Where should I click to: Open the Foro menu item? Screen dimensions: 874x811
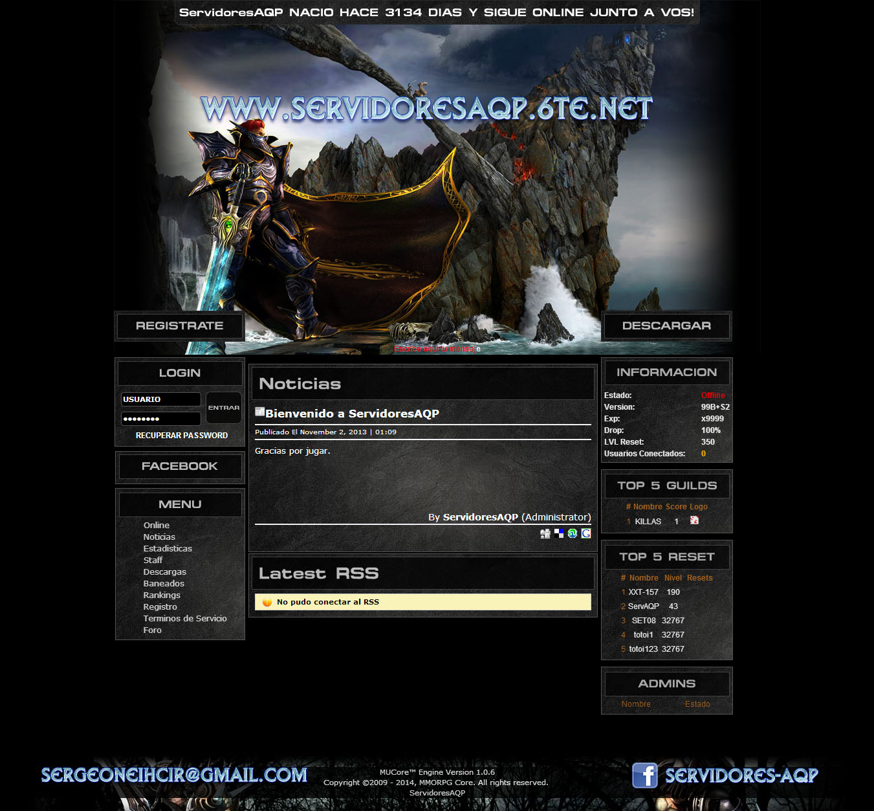point(152,630)
